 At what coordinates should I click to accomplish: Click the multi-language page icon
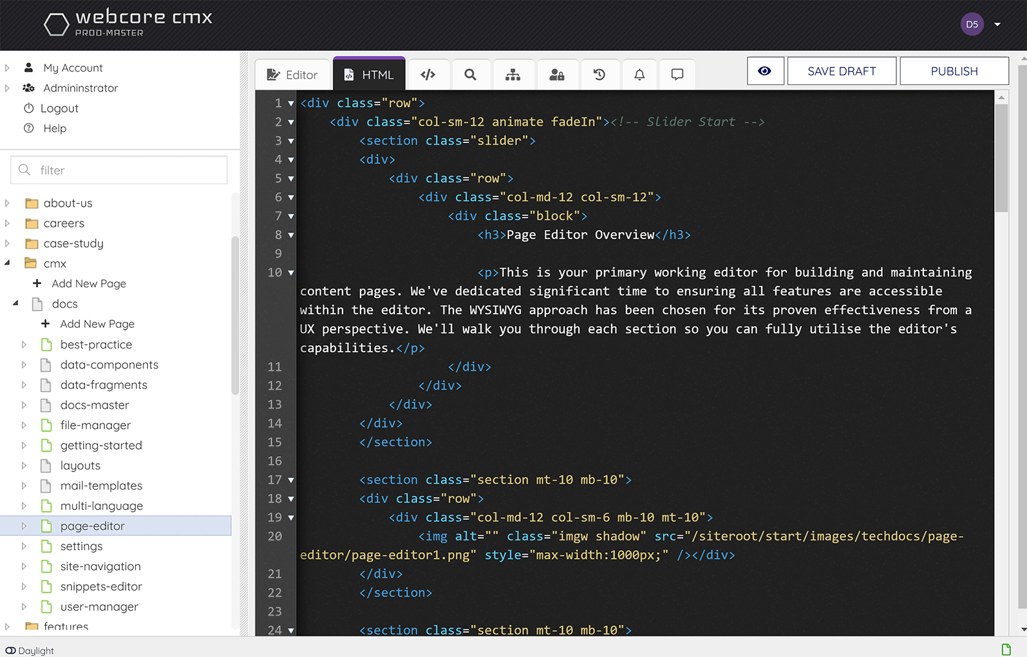pos(46,506)
